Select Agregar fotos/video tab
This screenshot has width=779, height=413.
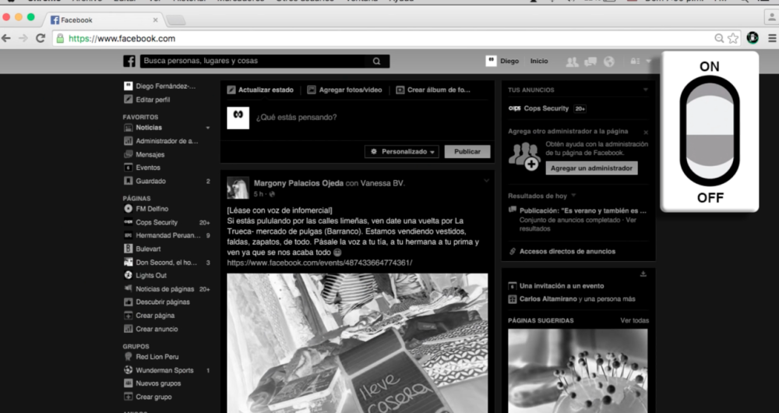coord(345,90)
